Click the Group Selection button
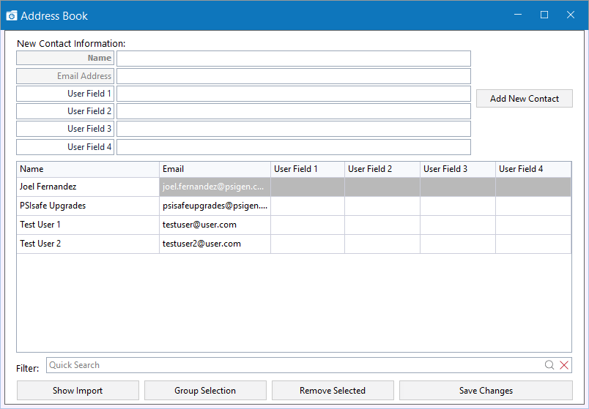The height and width of the screenshot is (409, 589). 205,391
